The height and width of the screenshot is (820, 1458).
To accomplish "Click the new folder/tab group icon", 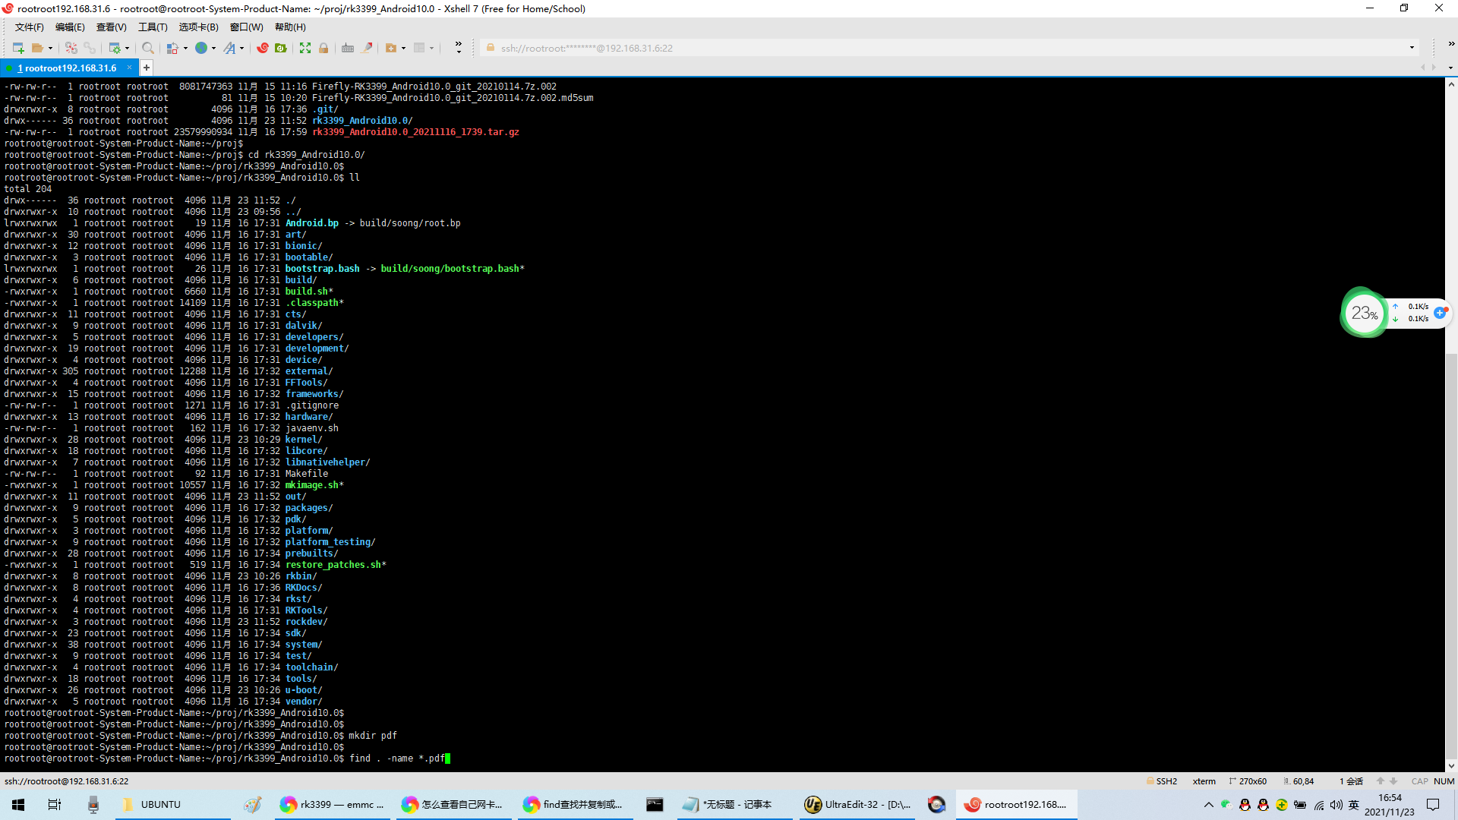I will [391, 48].
